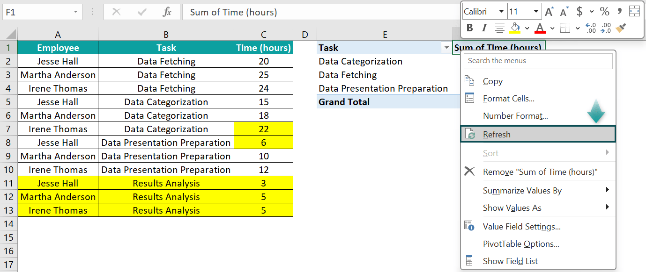
Task: Open the Task filter dropdown in cell E1
Action: (x=446, y=48)
